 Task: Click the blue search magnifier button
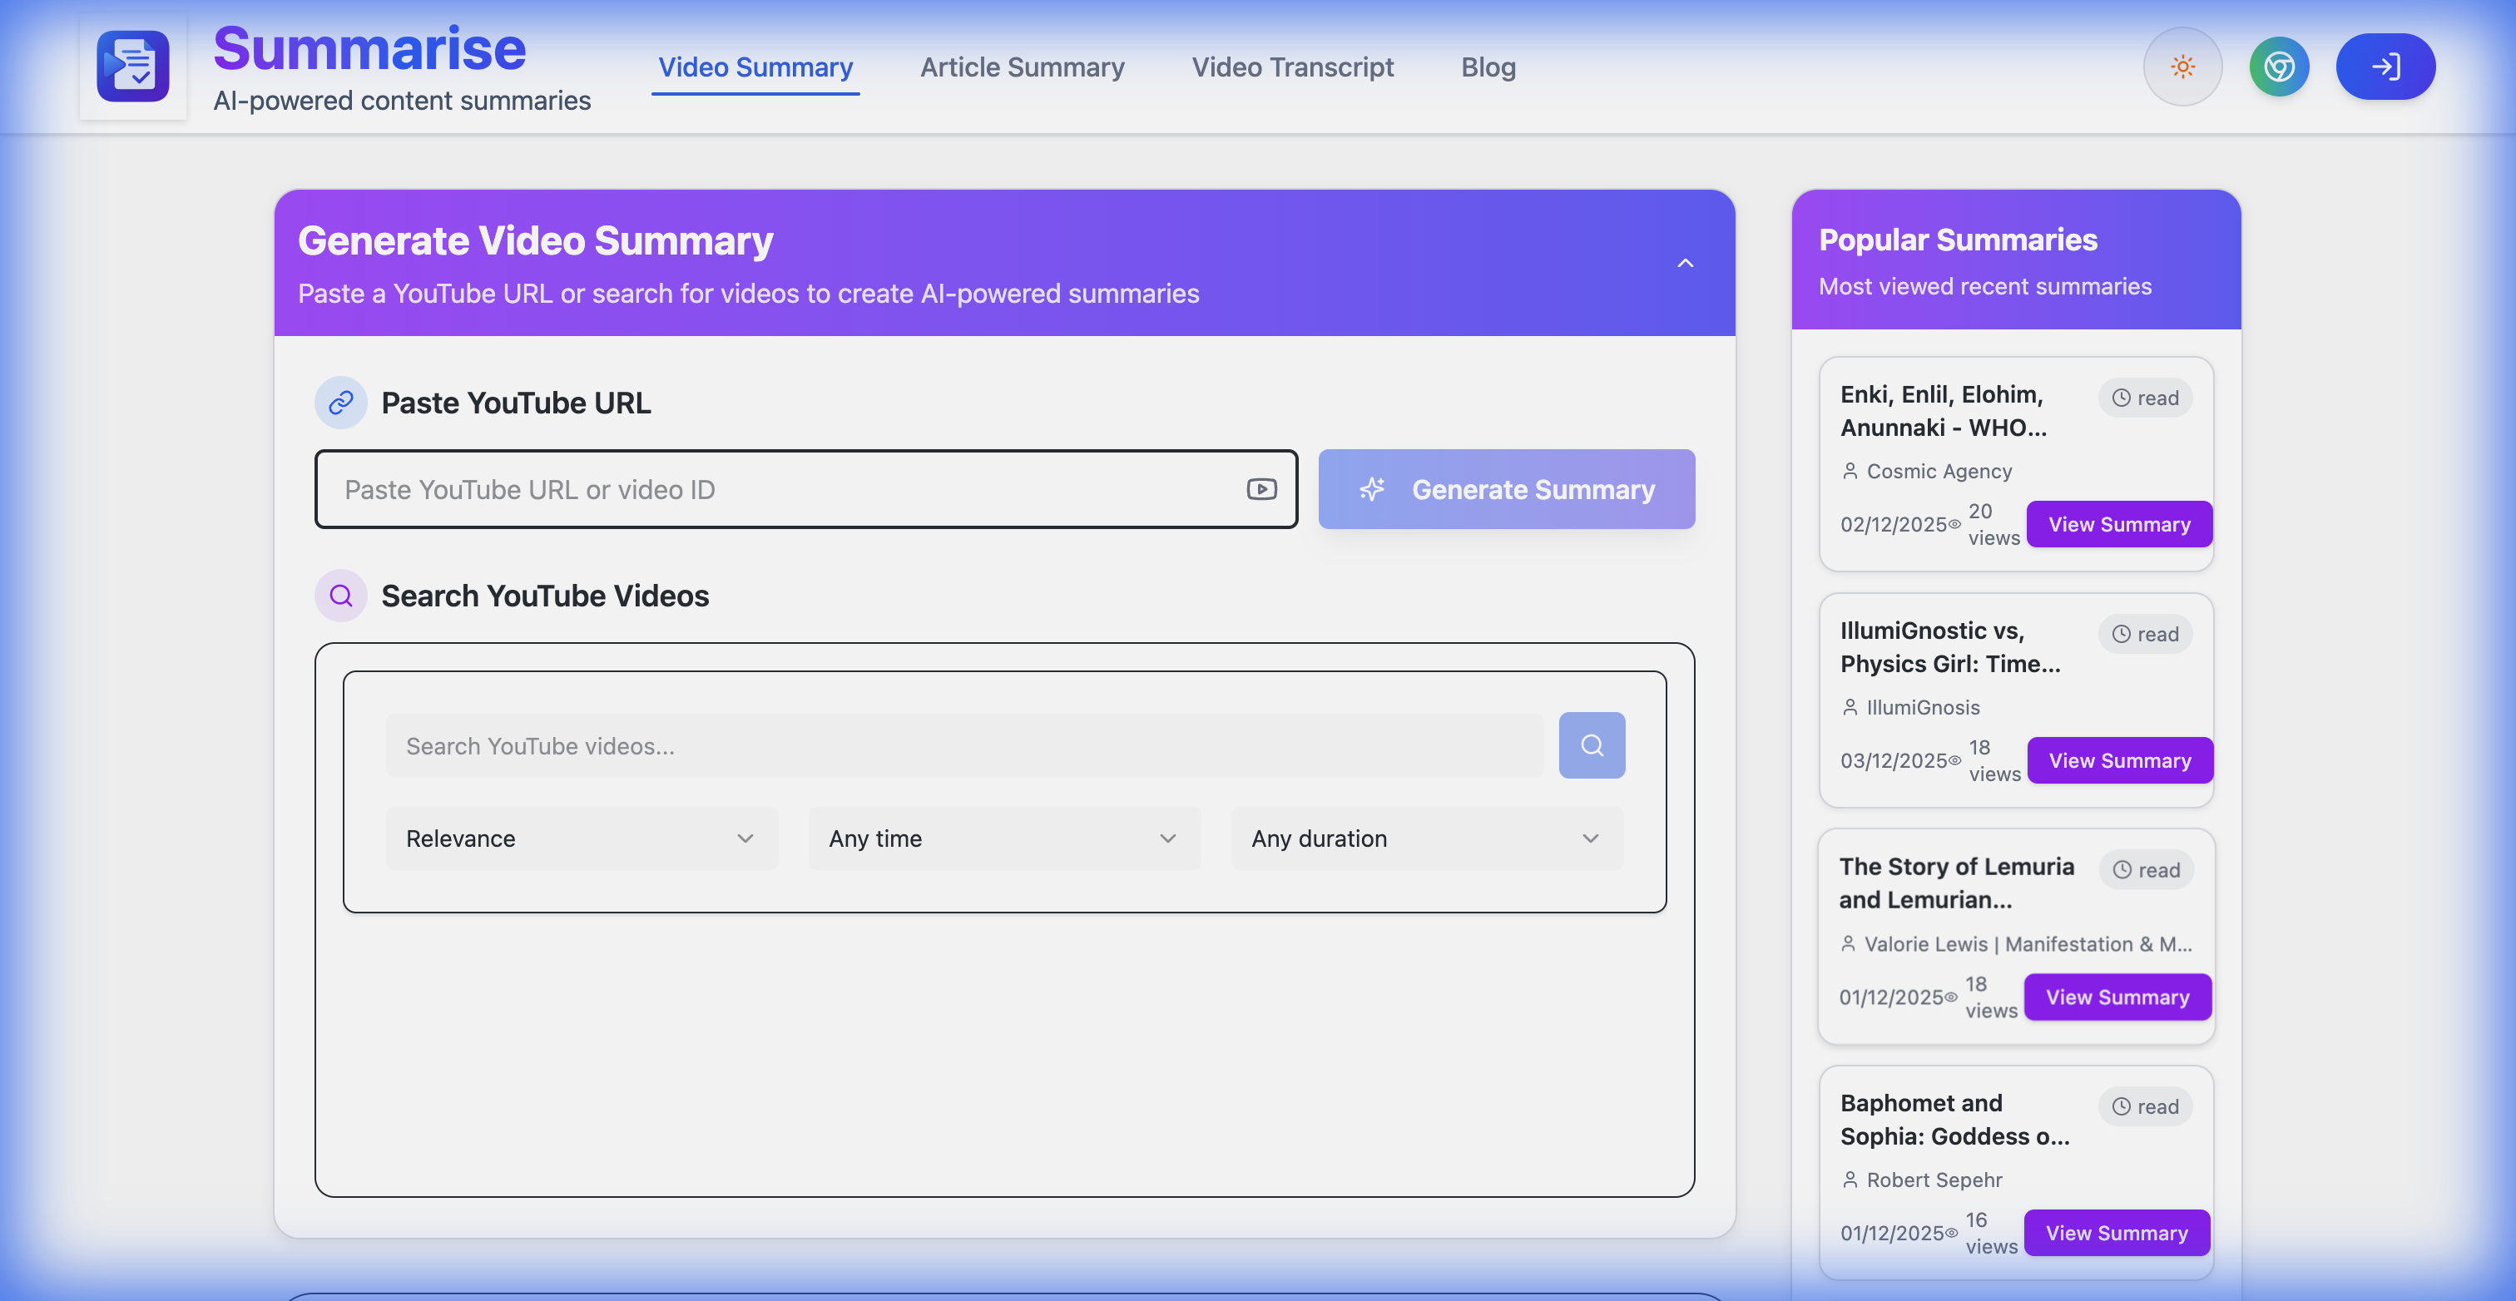click(1591, 745)
